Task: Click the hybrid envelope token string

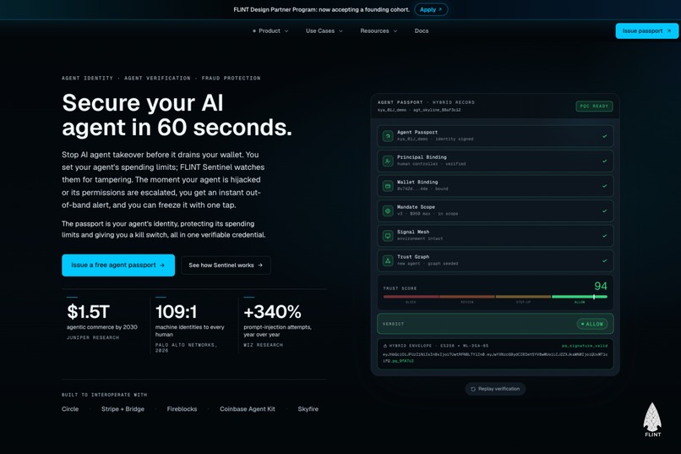Action: 495,357
